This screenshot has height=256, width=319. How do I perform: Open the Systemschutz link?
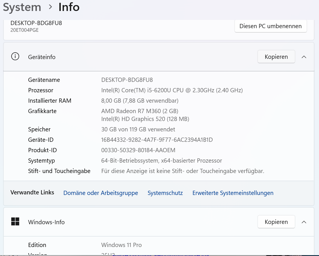coord(165,193)
